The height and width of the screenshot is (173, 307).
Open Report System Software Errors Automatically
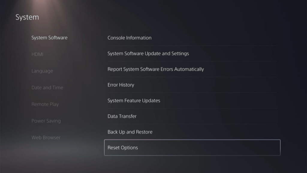[156, 69]
